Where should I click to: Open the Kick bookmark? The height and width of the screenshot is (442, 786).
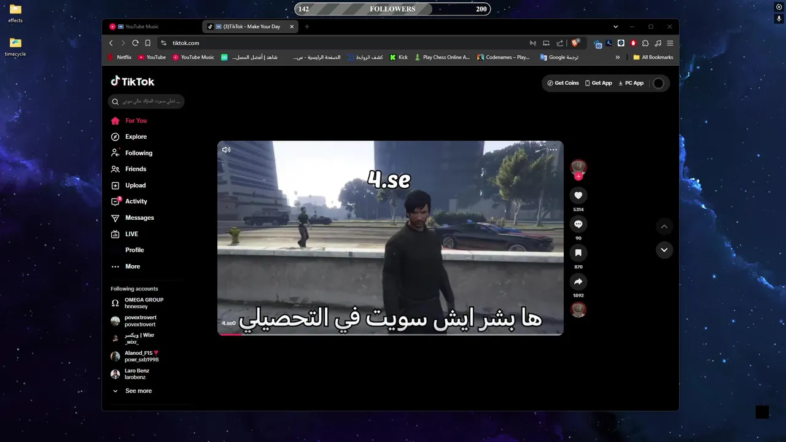coord(399,57)
